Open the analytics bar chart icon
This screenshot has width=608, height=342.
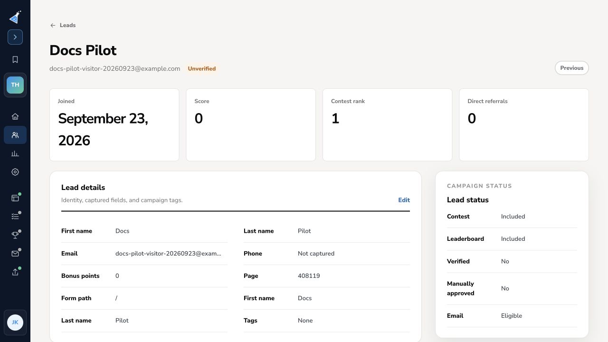point(15,153)
